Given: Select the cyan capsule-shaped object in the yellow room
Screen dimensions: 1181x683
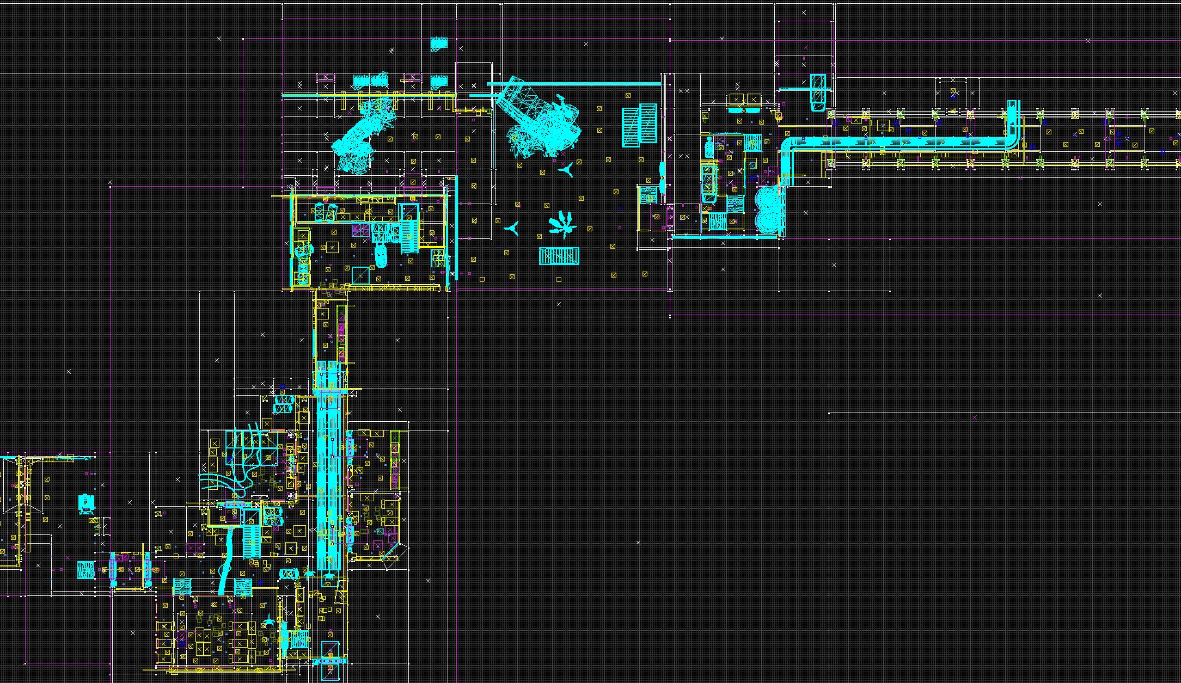Looking at the screenshot, I should click(x=381, y=256).
